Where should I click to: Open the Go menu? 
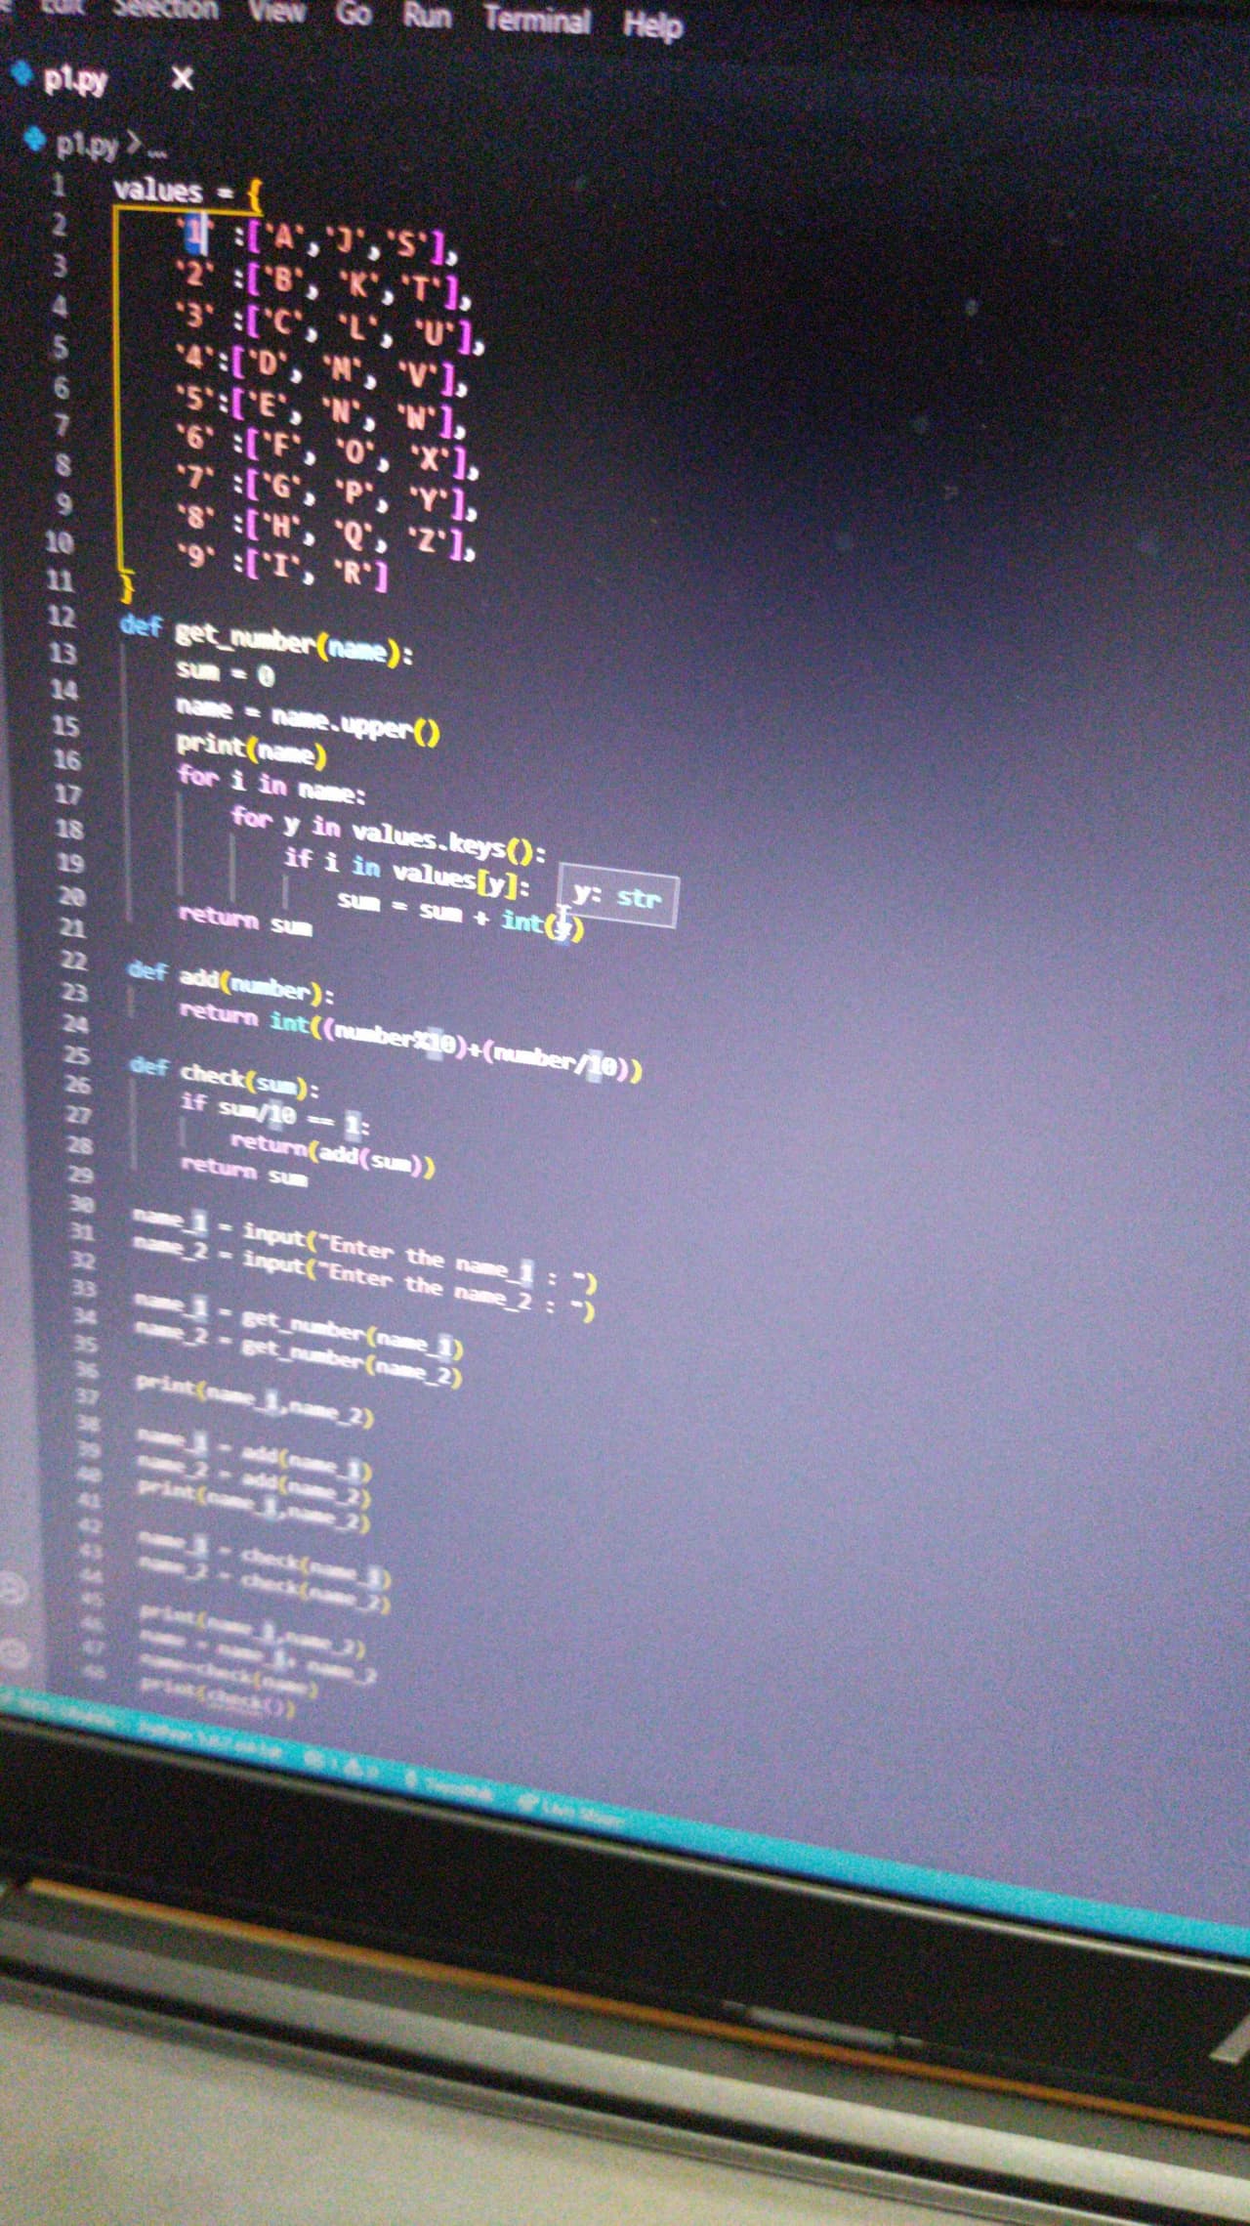pyautogui.click(x=354, y=14)
